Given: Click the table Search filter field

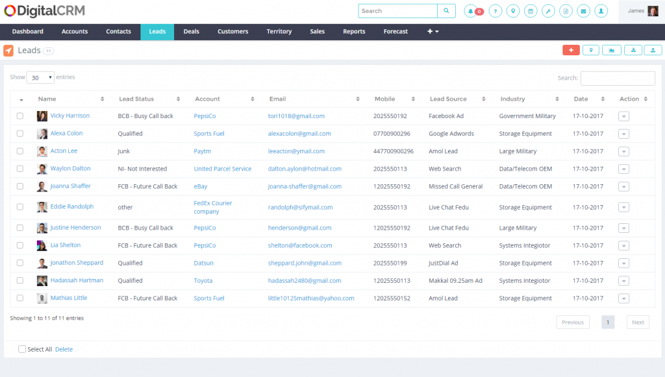Looking at the screenshot, I should coord(618,78).
